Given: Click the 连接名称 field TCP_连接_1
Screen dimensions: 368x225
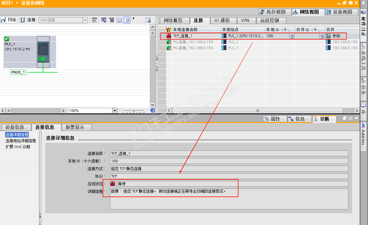Looking at the screenshot, I should tap(229, 153).
